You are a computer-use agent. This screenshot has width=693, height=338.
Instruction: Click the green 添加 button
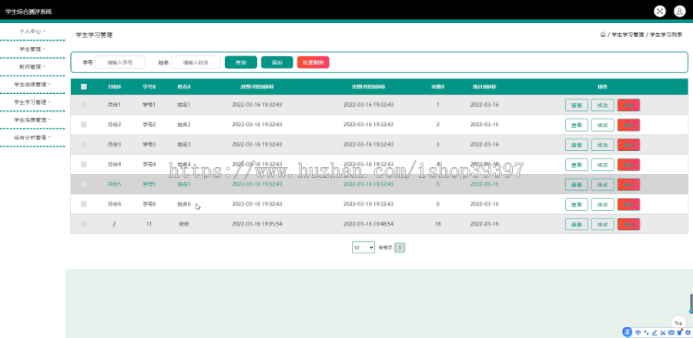(277, 62)
